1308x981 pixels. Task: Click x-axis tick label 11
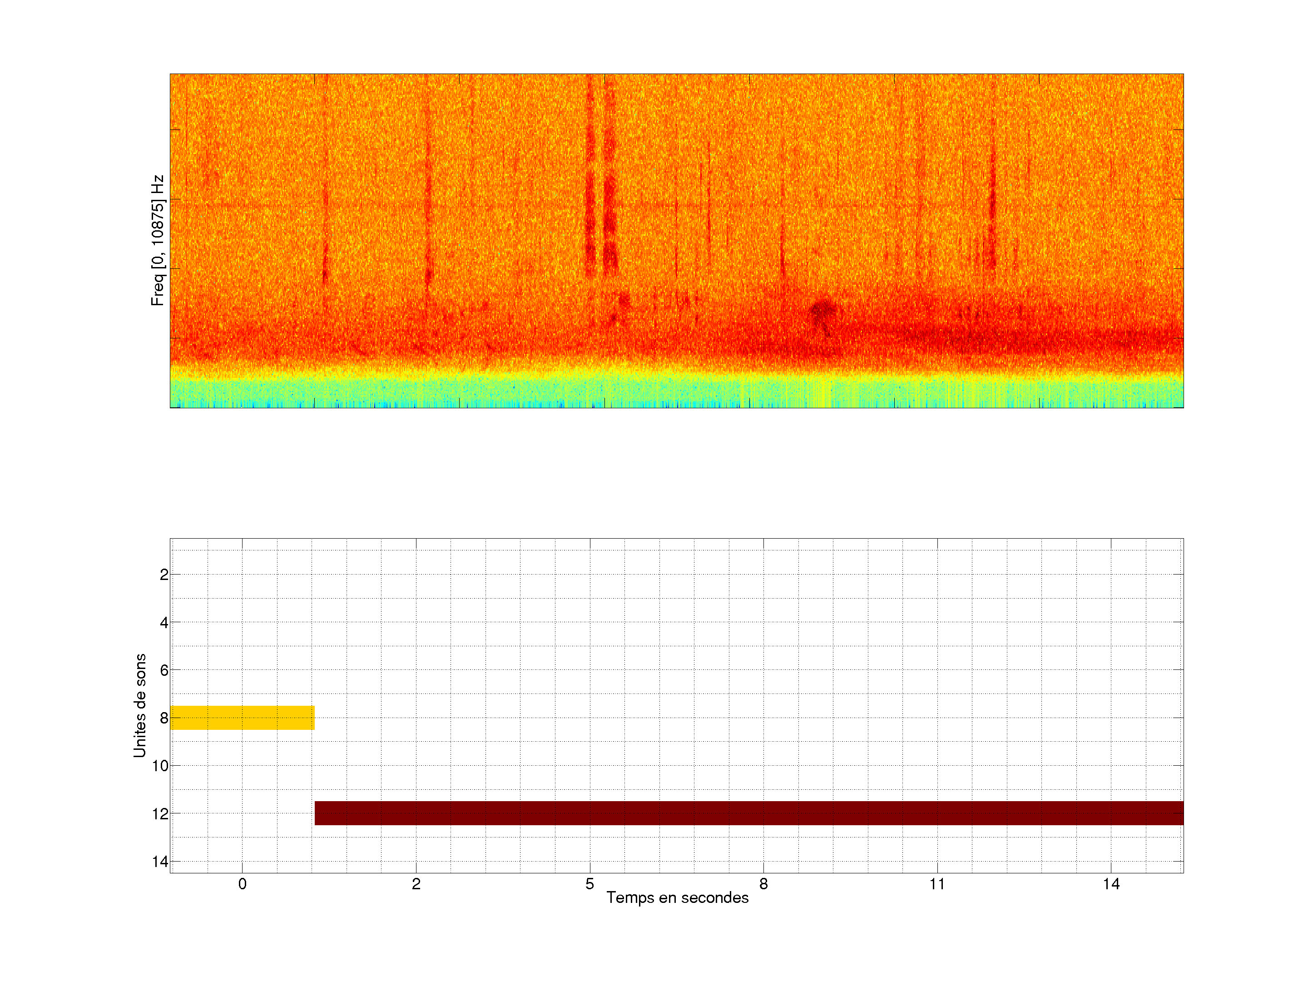[936, 884]
